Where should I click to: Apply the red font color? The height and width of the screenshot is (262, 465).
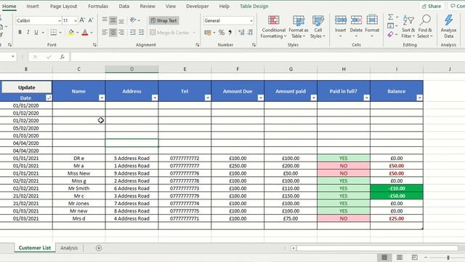point(85,32)
